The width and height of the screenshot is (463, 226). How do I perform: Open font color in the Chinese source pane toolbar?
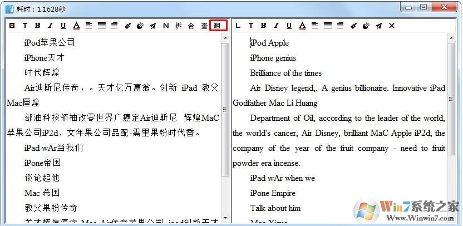pyautogui.click(x=76, y=26)
